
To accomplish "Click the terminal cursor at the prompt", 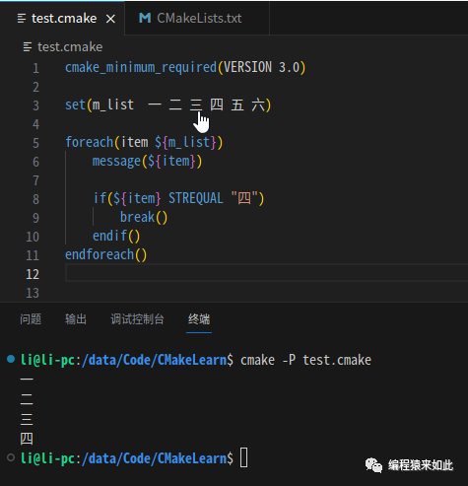I will point(244,457).
